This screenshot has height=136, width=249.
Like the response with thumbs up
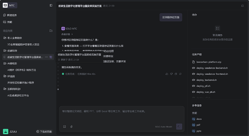click(167, 74)
